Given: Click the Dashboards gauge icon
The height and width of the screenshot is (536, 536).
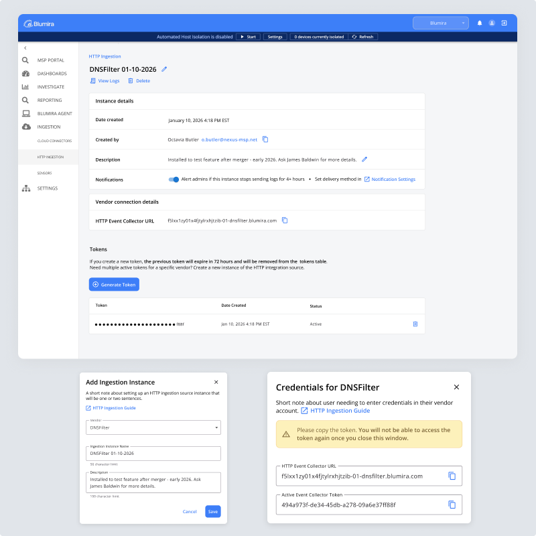Looking at the screenshot, I should point(25,74).
